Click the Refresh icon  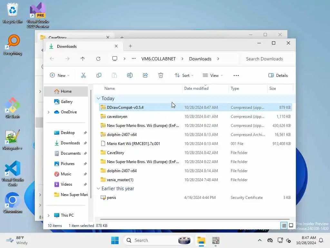pyautogui.click(x=98, y=59)
